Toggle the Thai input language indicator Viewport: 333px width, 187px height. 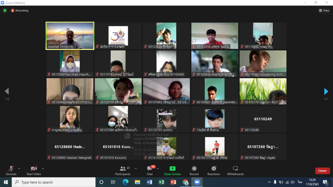click(300, 182)
